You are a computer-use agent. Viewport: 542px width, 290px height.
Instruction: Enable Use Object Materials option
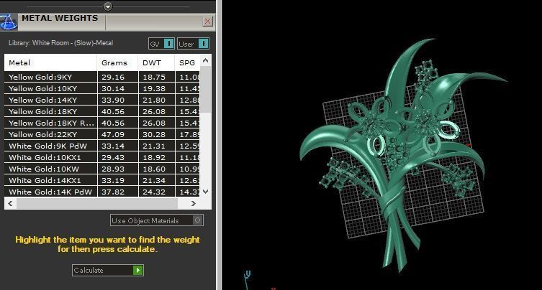pyautogui.click(x=157, y=220)
